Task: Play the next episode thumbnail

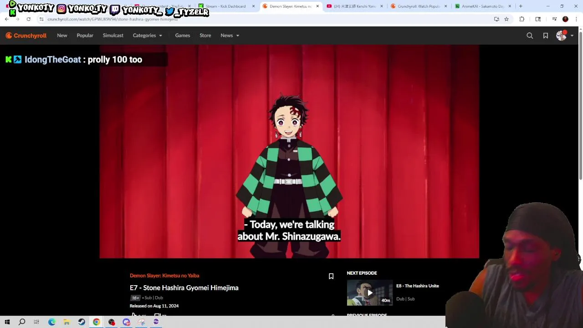Action: [x=369, y=292]
